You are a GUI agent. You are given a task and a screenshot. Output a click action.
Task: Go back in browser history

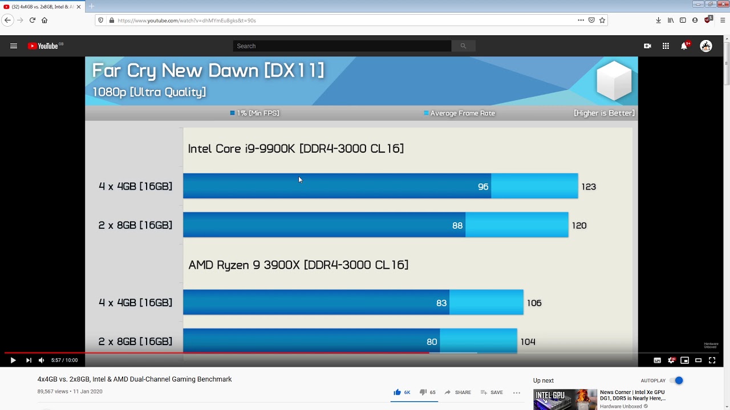7,20
